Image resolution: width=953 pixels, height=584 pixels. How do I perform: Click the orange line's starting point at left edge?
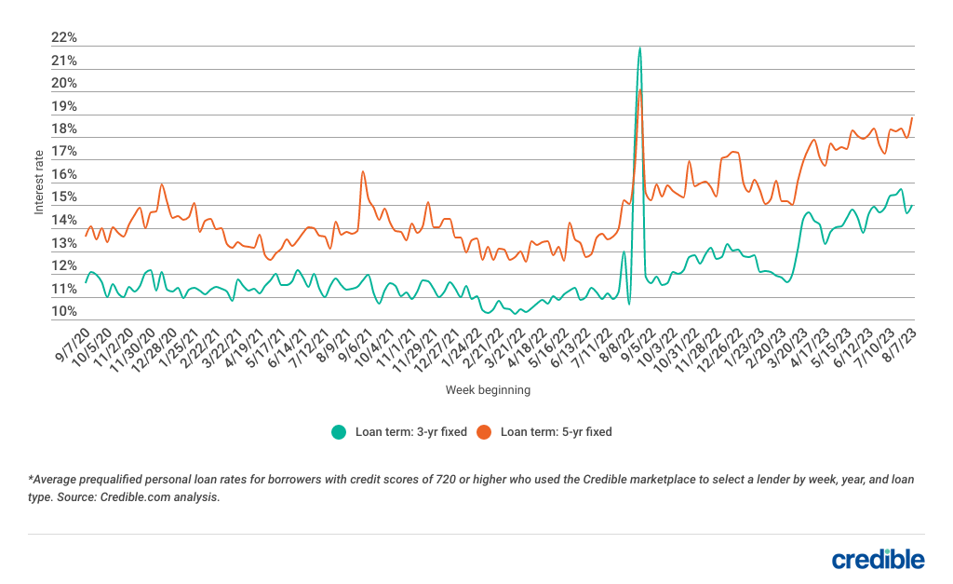pyautogui.click(x=86, y=235)
